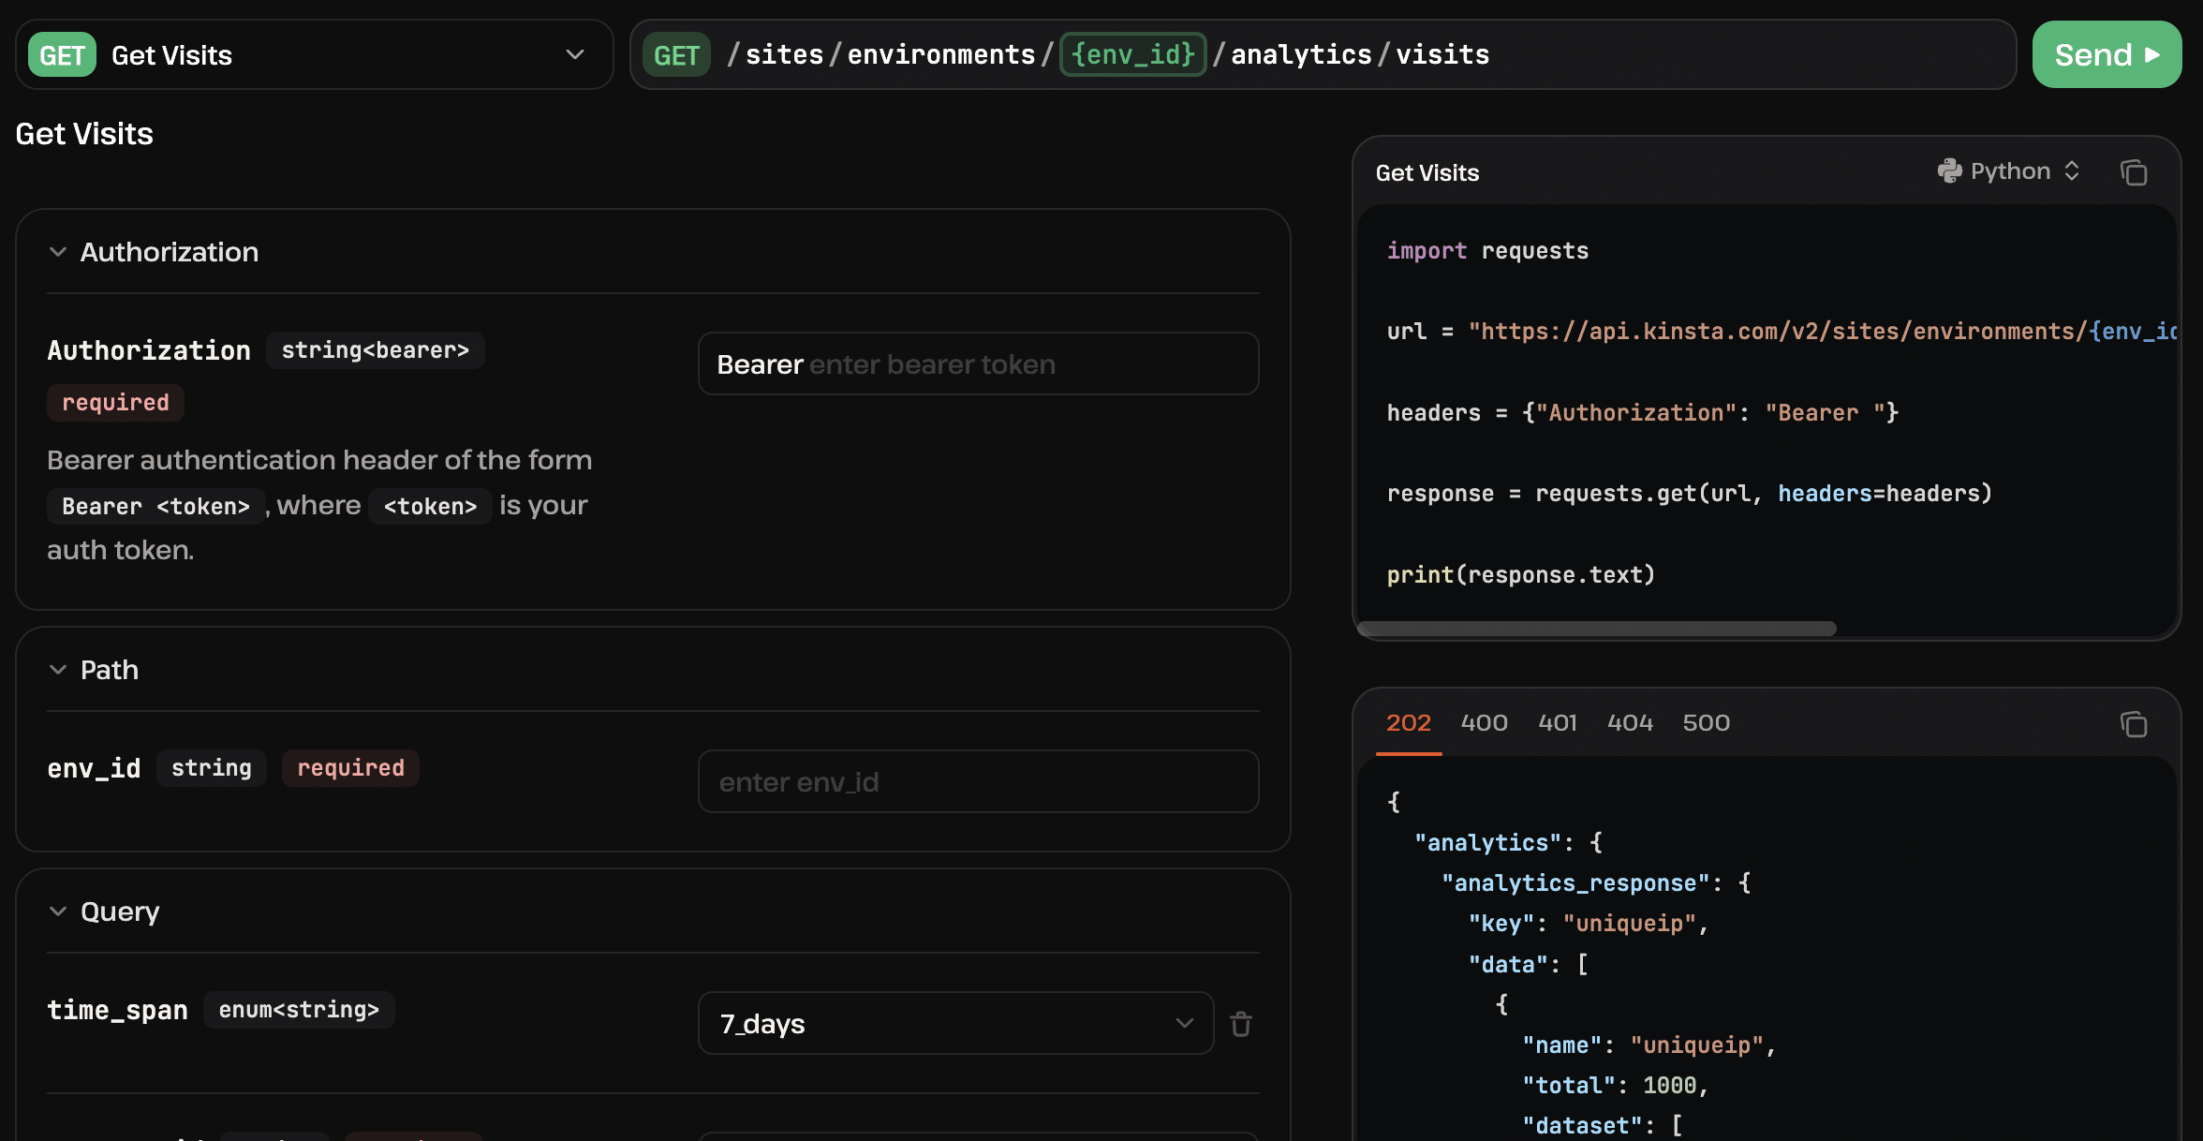This screenshot has height=1141, width=2203.
Task: Copy the Get Visits Python code snippet
Action: click(x=2134, y=172)
